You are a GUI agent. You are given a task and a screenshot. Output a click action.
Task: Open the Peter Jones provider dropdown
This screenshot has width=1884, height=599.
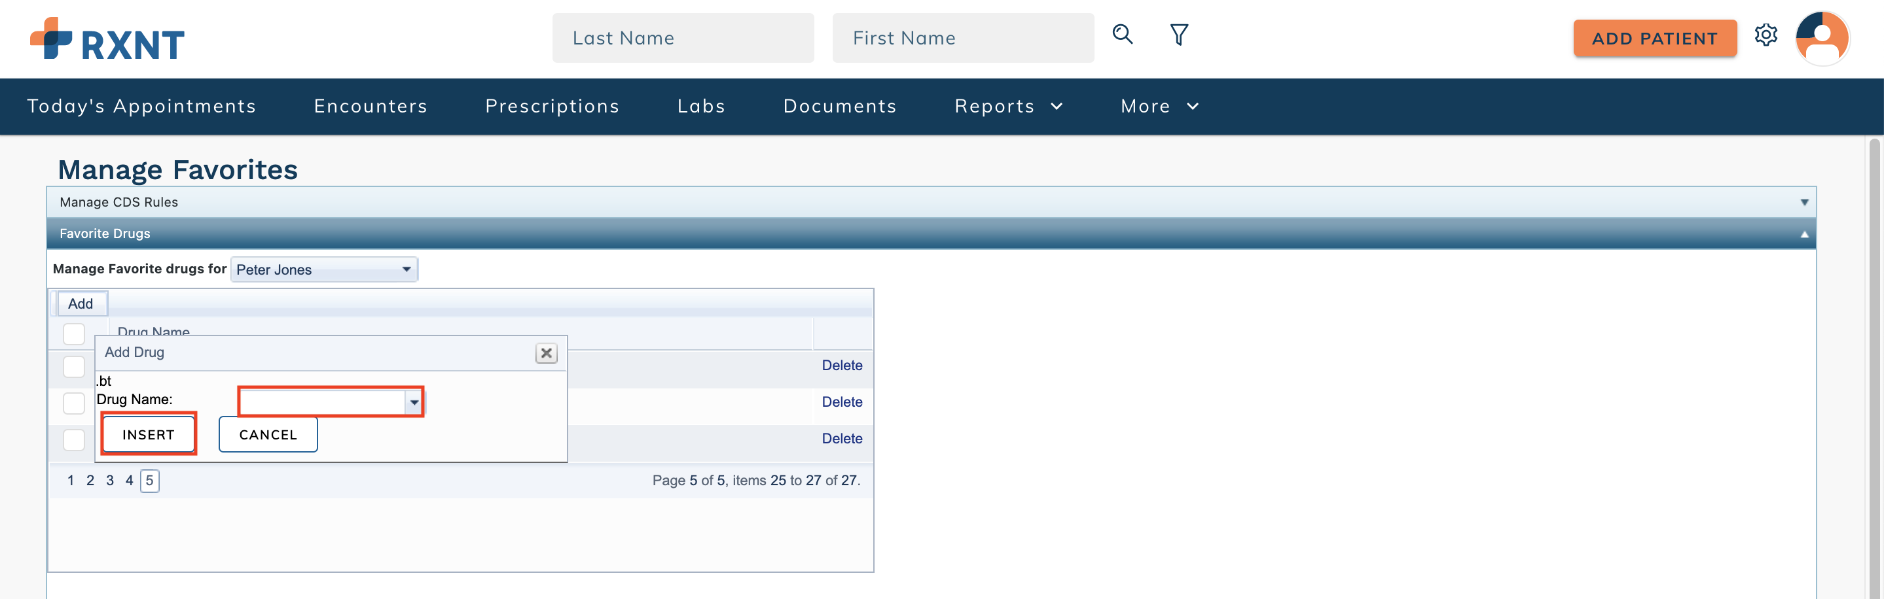pos(324,269)
